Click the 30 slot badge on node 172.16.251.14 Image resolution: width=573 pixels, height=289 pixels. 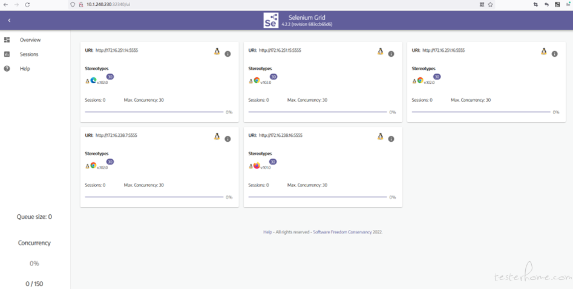[x=110, y=77]
